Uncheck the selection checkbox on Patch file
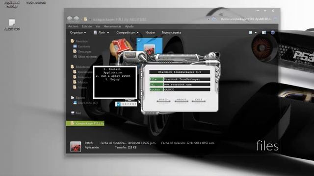Screen dimensions: 314x176 [x=139, y=40]
